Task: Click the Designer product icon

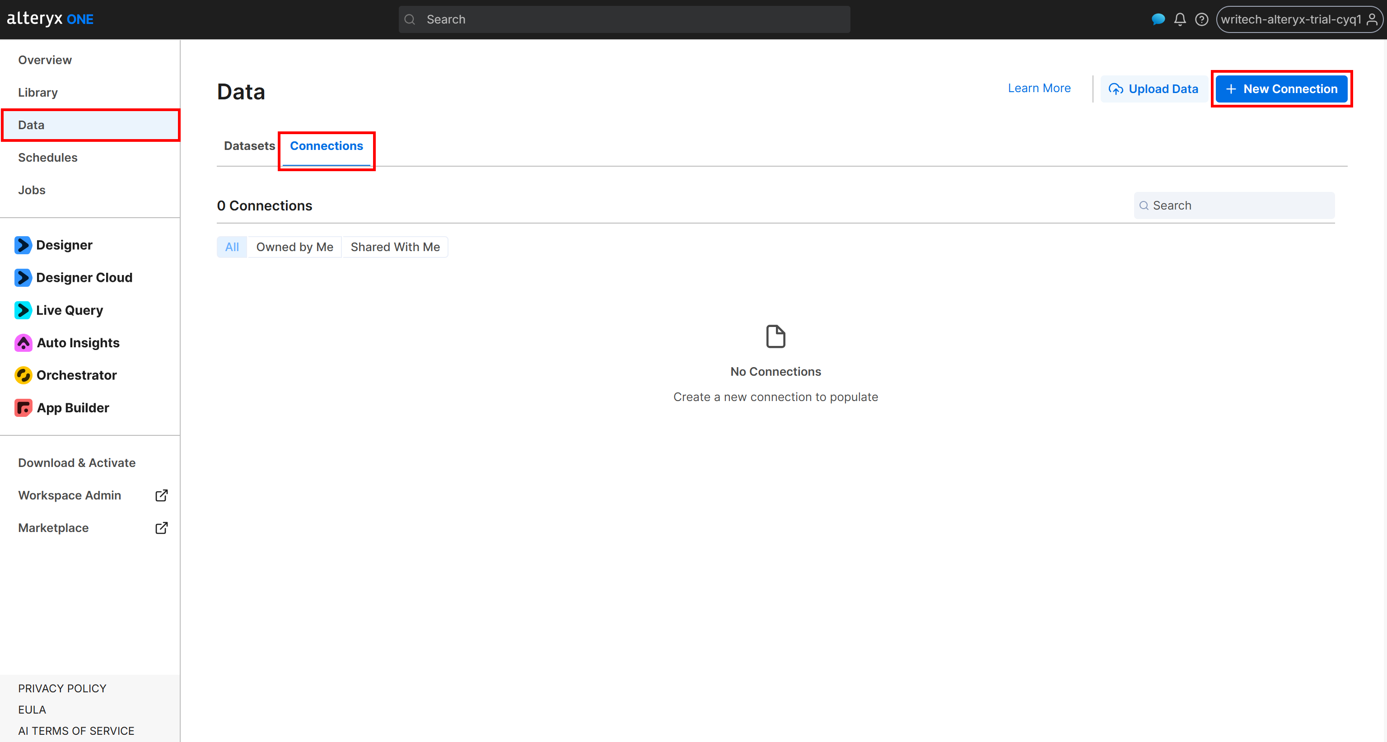Action: pyautogui.click(x=23, y=245)
